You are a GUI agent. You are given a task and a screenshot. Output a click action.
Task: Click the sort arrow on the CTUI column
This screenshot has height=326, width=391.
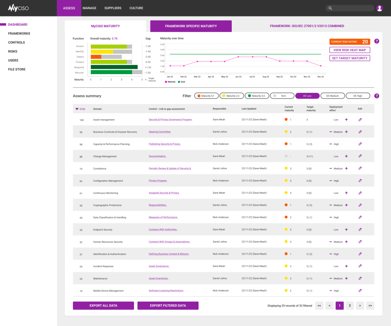(x=77, y=109)
